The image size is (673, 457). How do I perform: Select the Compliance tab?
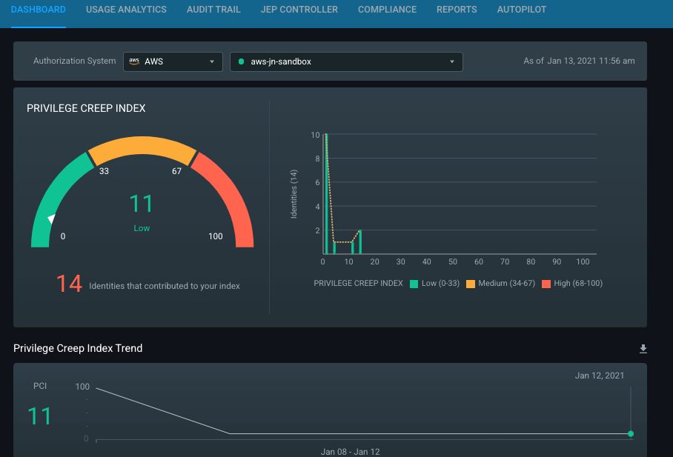tap(387, 10)
